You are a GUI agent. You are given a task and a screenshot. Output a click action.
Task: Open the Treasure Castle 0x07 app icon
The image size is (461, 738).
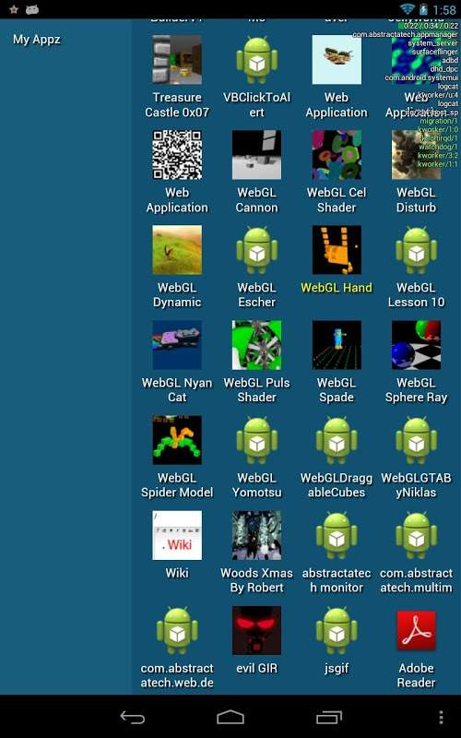(177, 60)
